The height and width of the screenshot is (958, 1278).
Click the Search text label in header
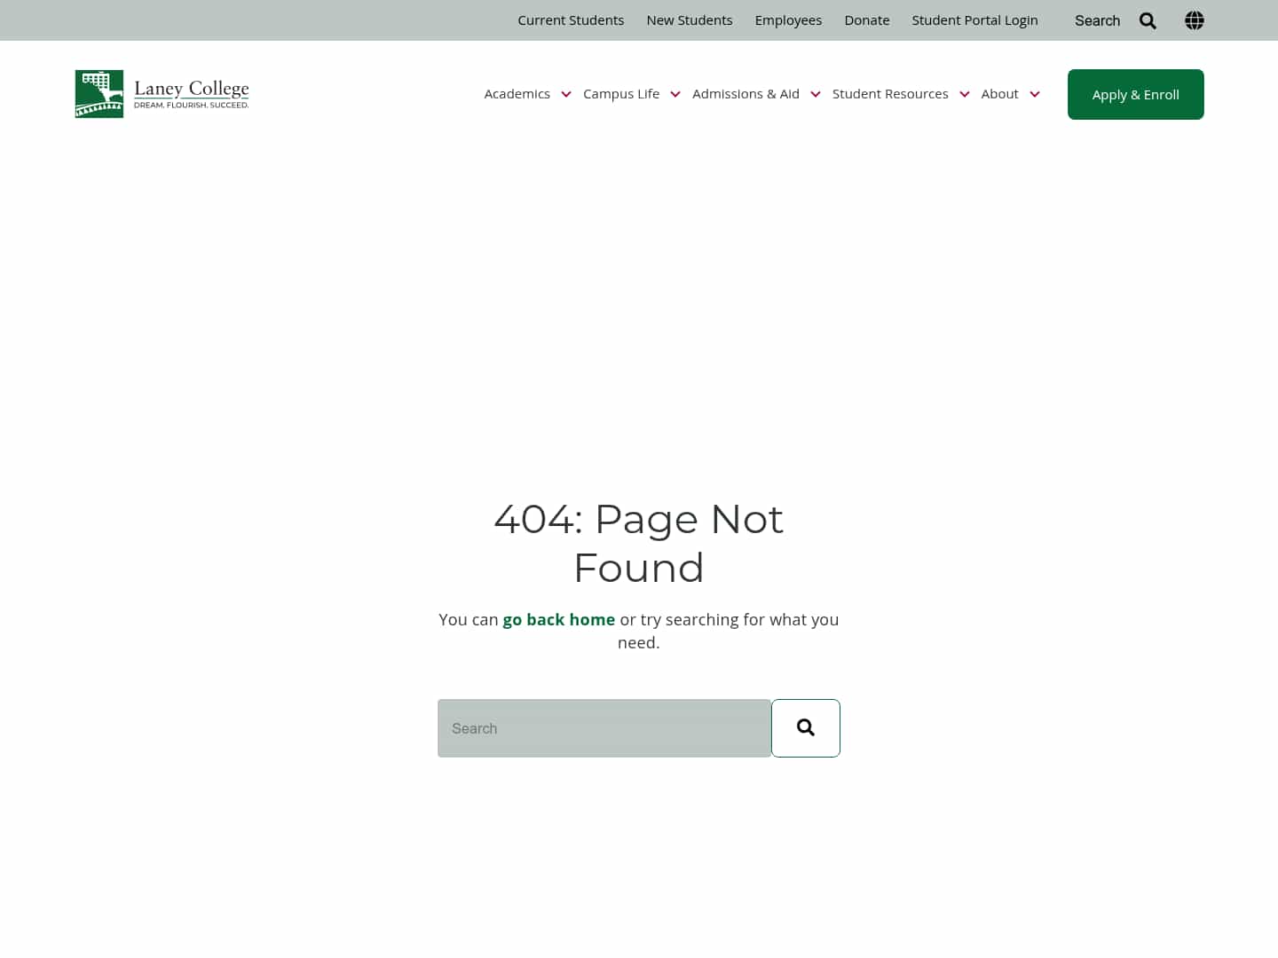tap(1097, 20)
